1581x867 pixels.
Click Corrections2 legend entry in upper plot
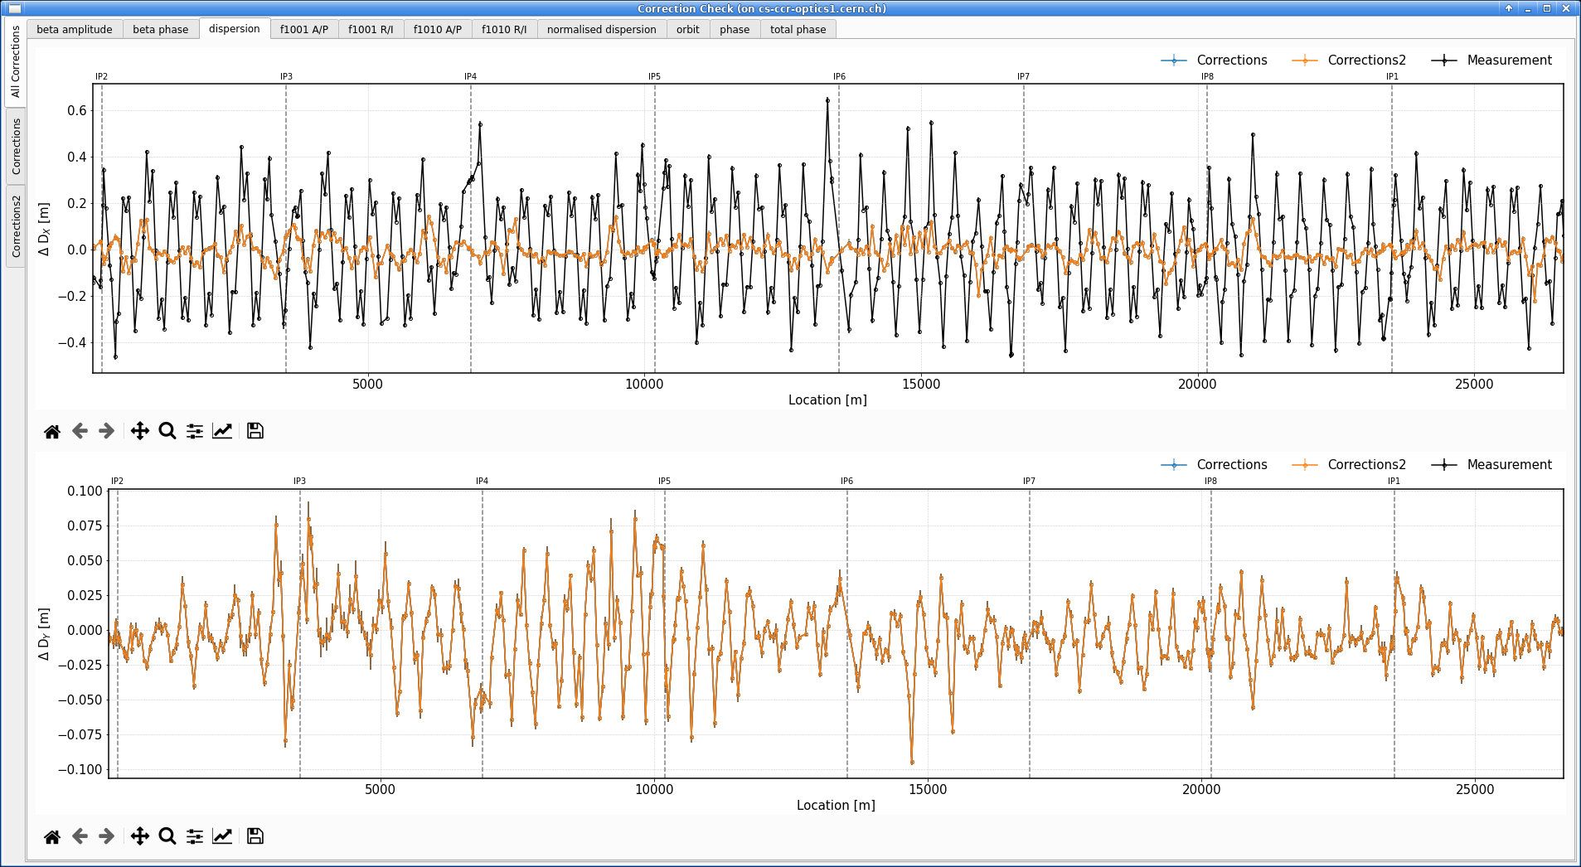(1349, 61)
